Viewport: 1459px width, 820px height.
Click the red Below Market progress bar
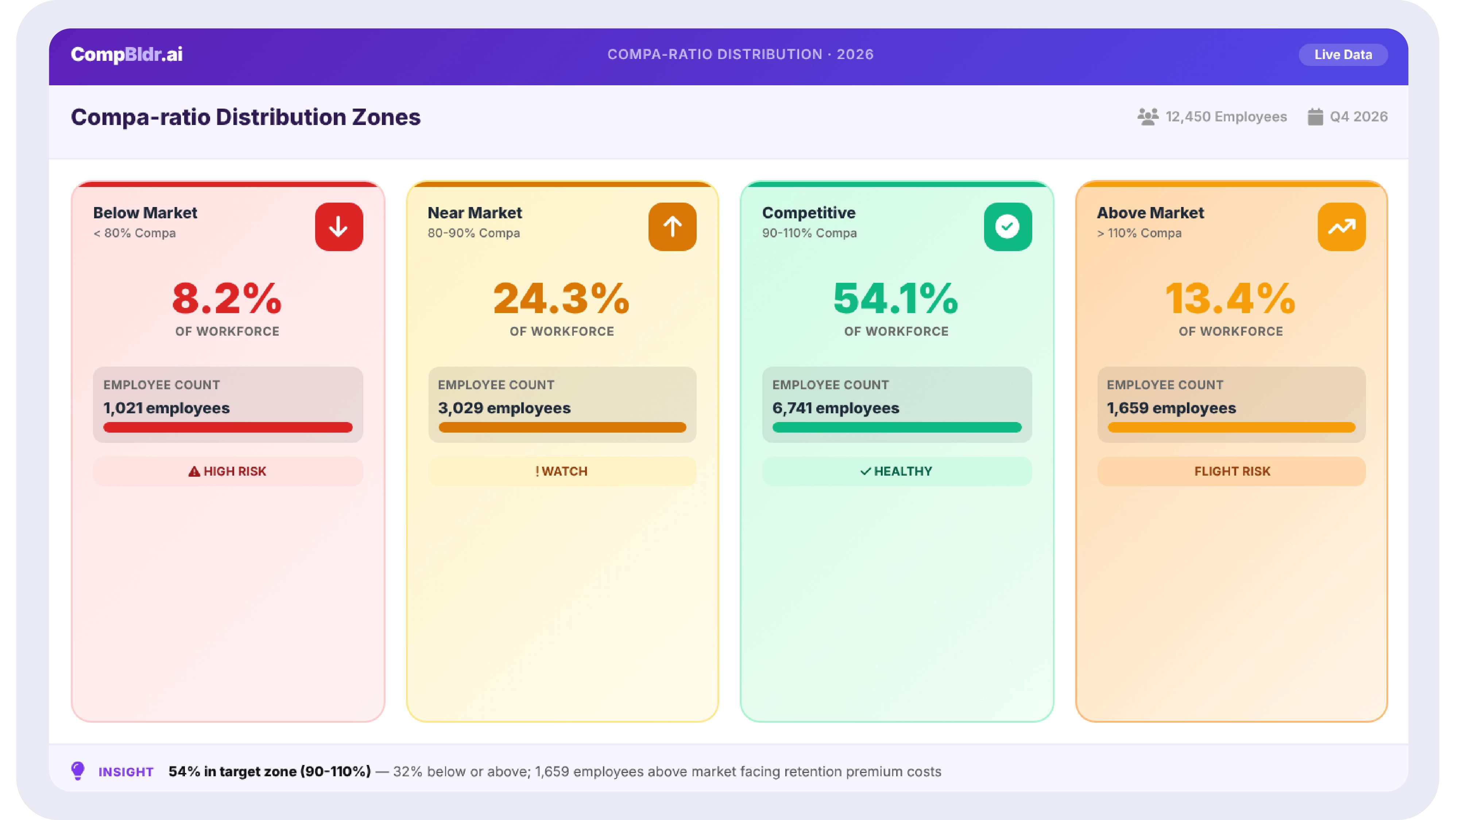[228, 427]
